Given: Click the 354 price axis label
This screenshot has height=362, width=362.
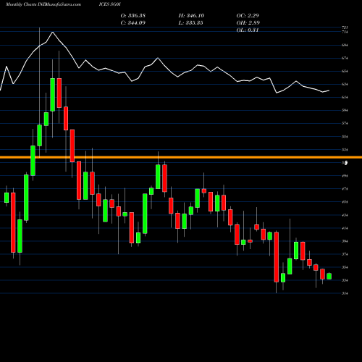Looking at the screenshot, I should point(345,267).
